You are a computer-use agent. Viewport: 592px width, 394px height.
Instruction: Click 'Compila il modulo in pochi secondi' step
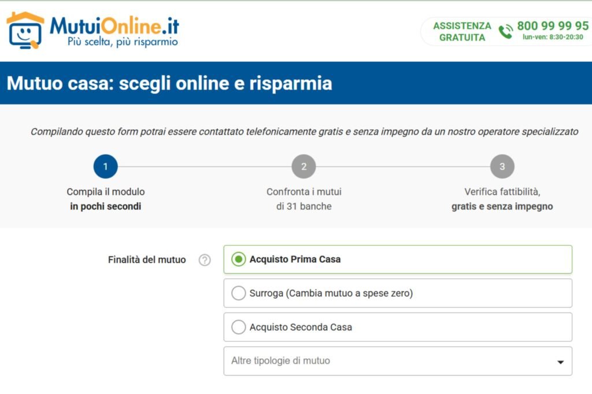pyautogui.click(x=105, y=199)
